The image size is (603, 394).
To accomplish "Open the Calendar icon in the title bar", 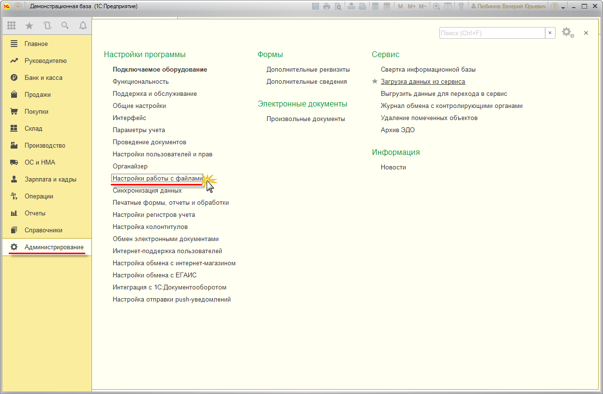I will pos(387,6).
